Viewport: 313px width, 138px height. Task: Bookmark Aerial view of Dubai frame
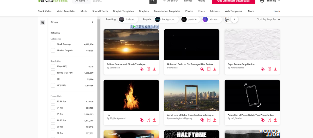pyautogui.click(x=209, y=120)
